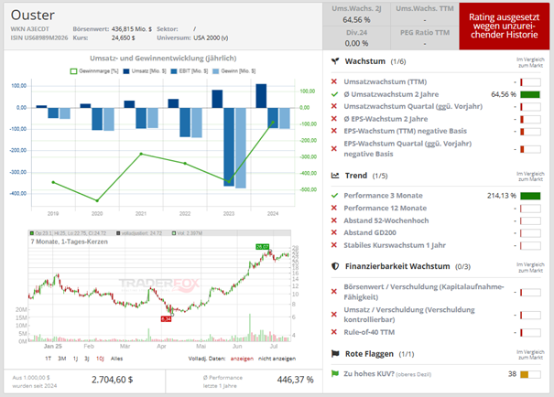The height and width of the screenshot is (397, 554).
Task: Click the 446,37 % performance value
Action: click(296, 380)
